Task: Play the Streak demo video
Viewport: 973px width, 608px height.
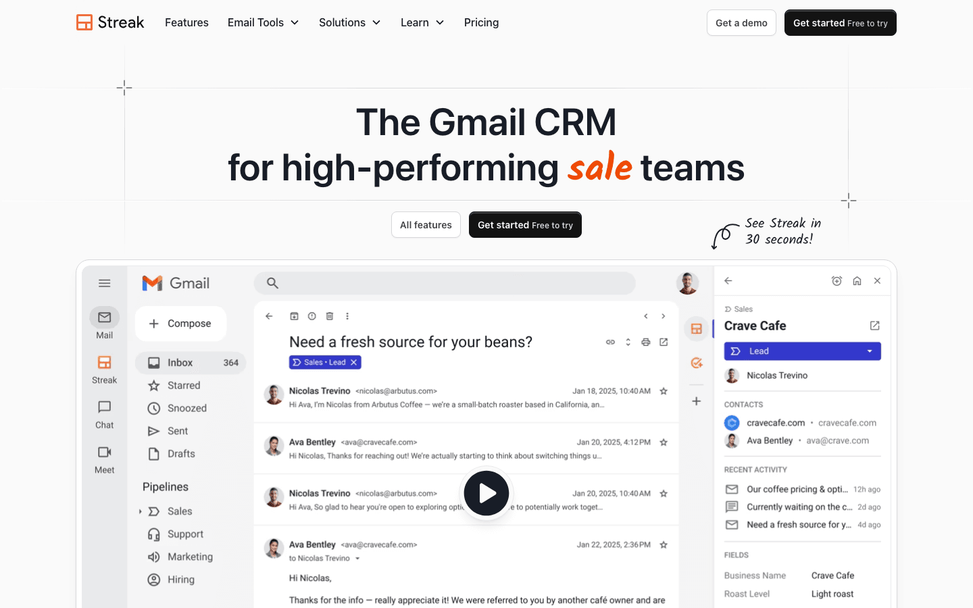Action: click(487, 493)
